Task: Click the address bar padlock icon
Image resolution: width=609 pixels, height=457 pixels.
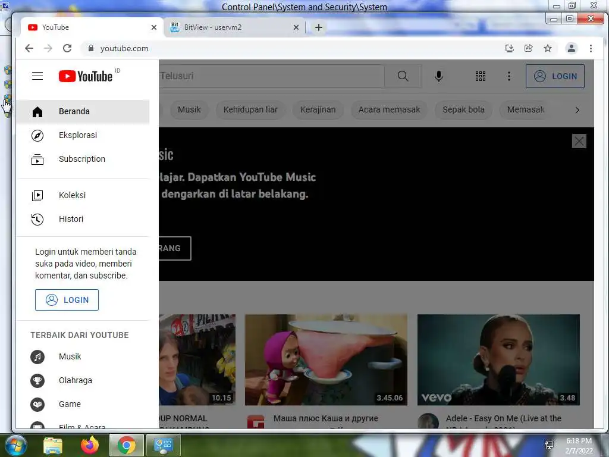Action: pyautogui.click(x=91, y=48)
